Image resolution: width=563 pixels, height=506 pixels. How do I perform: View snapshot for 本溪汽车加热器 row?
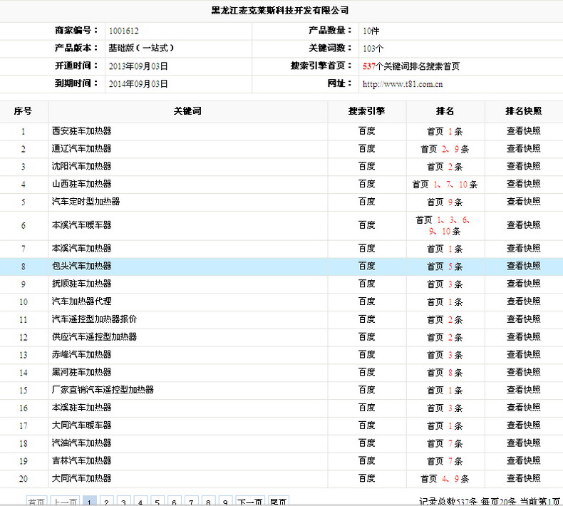[x=523, y=249]
